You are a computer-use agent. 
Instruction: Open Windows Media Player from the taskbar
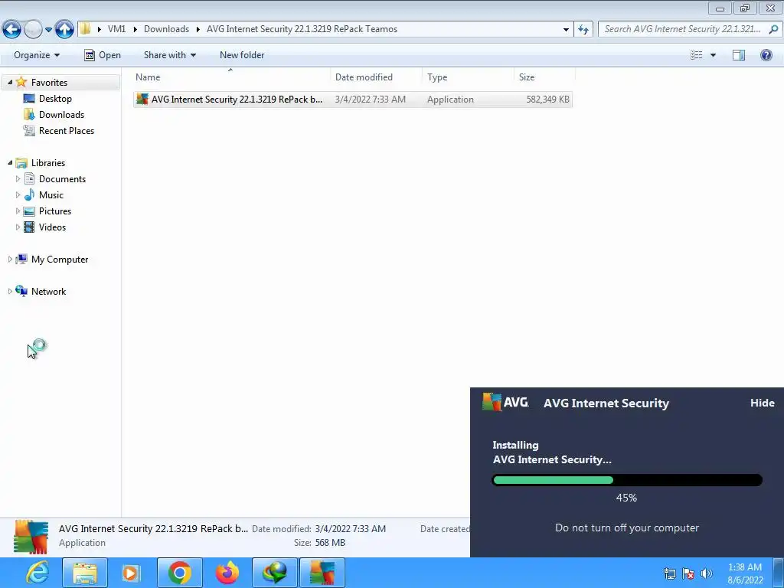click(131, 573)
